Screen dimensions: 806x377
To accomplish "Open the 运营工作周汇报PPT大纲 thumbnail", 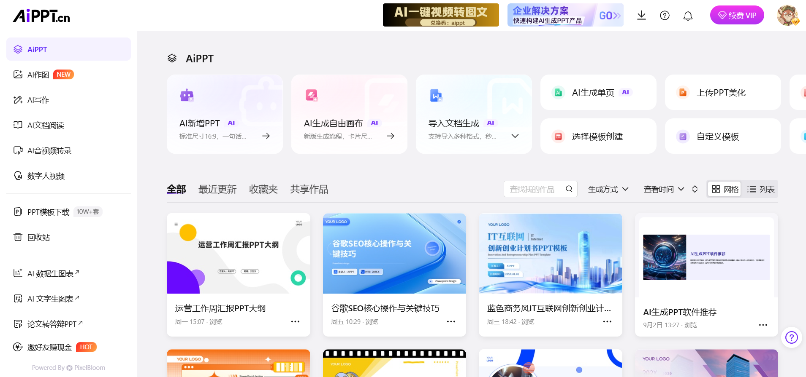I will click(x=239, y=254).
